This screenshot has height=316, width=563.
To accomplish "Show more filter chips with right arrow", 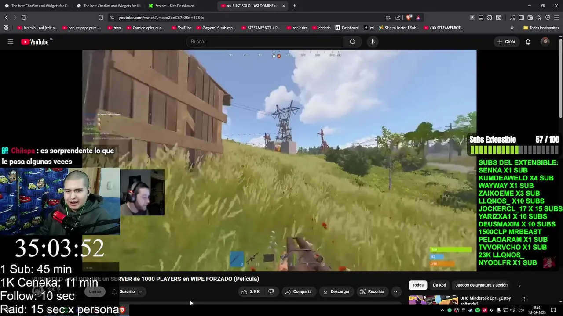I will (x=519, y=286).
